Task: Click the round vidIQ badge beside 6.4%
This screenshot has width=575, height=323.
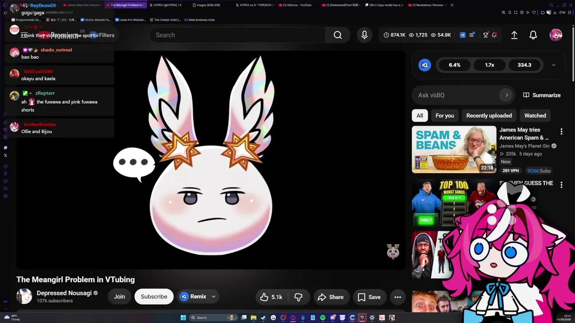Action: (x=425, y=65)
